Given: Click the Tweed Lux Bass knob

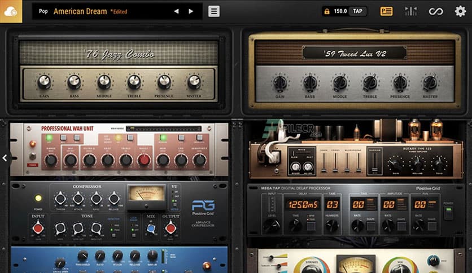Looking at the screenshot, I should coord(310,82).
